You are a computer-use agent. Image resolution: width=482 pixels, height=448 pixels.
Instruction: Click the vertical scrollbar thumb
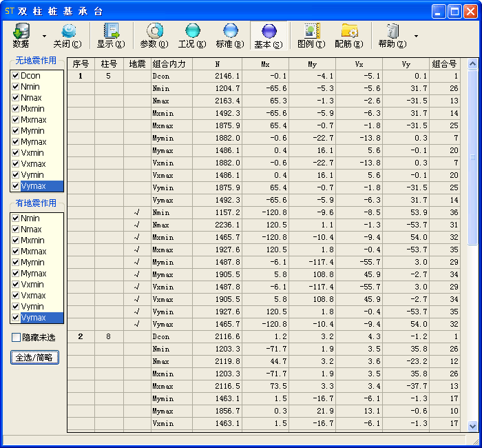coord(472,157)
